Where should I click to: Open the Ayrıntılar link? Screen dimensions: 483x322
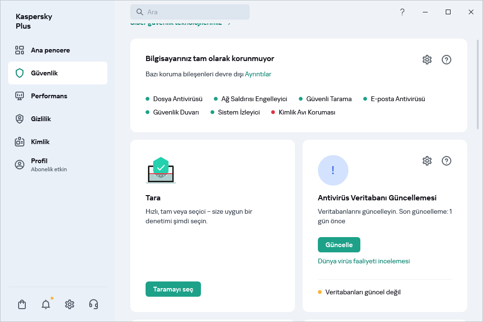pyautogui.click(x=258, y=74)
